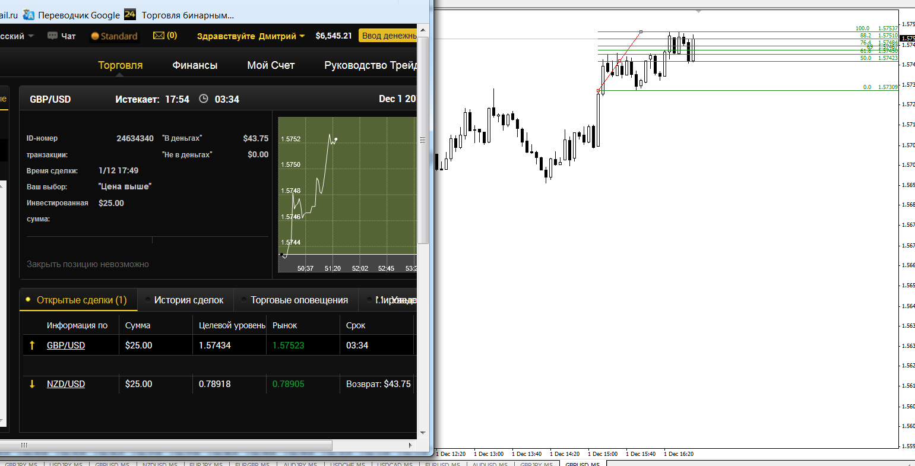Click the Информация по column header
This screenshot has height=466, width=915.
tap(77, 325)
